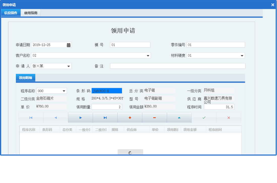Click the edit record up-triangle icon
This screenshot has height=183, width=277.
coord(179,118)
